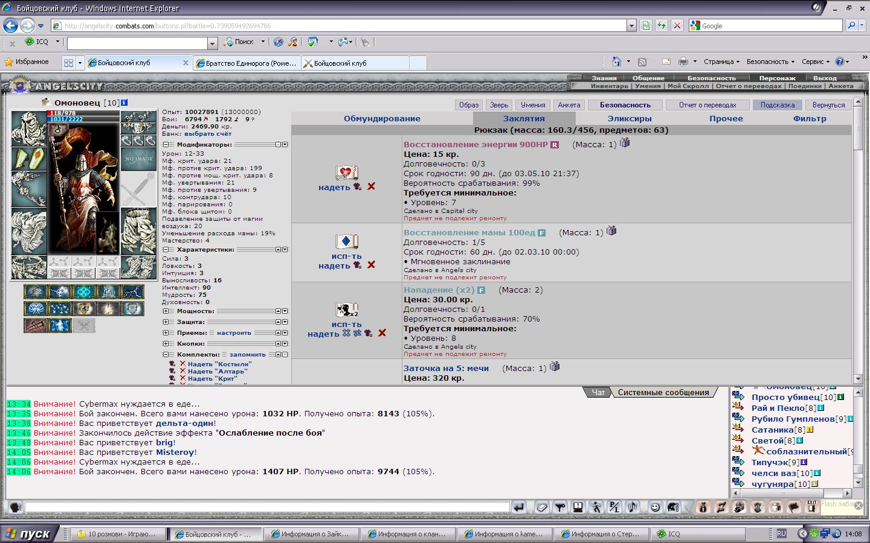Click the blue info icon beside Омоновец [10]
This screenshot has height=543, width=870.
124,103
